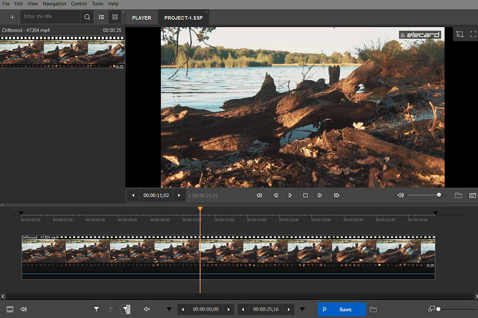Step to the next frame
Viewport: 478px width, 318px height.
320,195
